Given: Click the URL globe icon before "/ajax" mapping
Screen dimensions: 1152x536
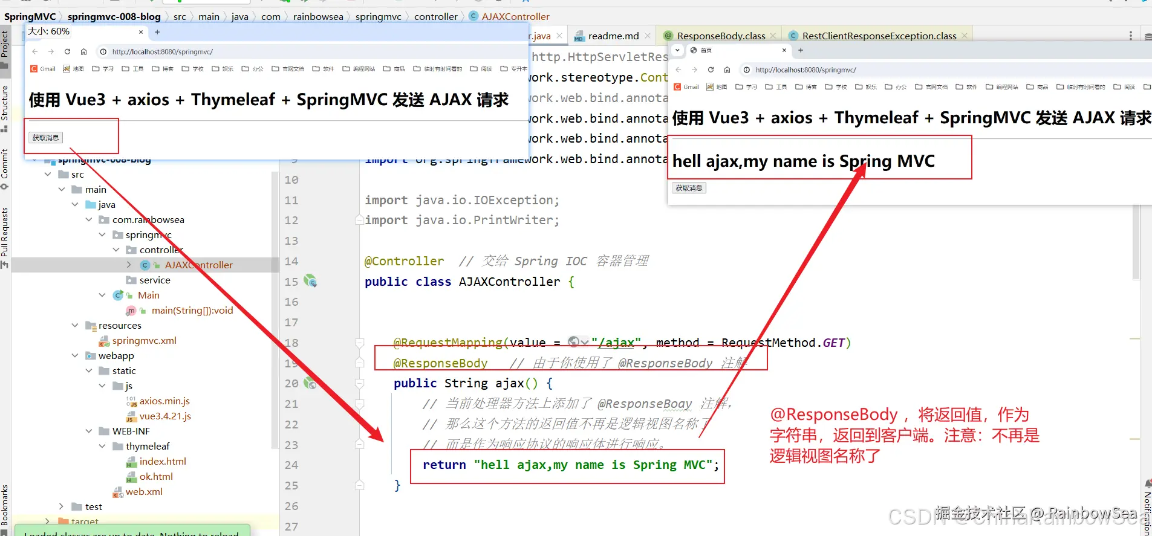Looking at the screenshot, I should click(574, 342).
